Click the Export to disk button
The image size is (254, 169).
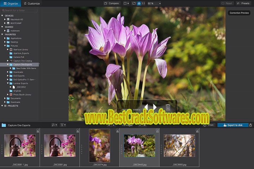click(x=233, y=125)
